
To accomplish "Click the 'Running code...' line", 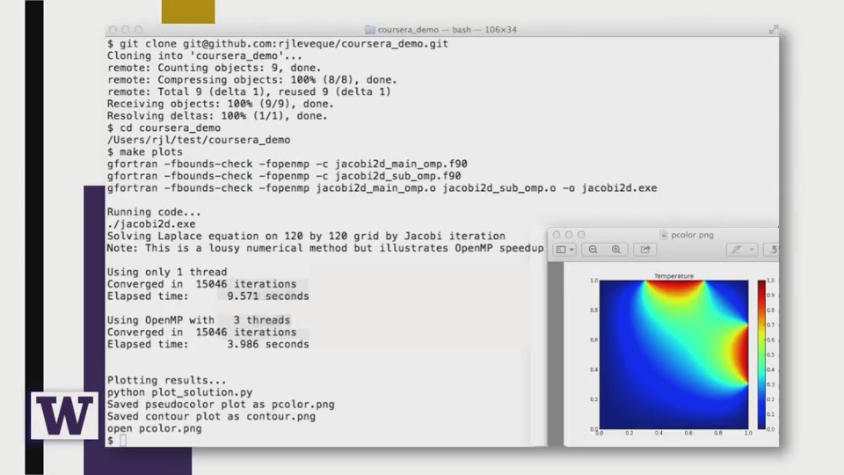I will coord(154,212).
